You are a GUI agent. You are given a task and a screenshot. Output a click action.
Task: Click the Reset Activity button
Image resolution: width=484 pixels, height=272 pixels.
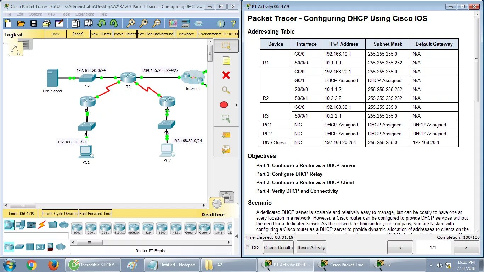(x=311, y=247)
